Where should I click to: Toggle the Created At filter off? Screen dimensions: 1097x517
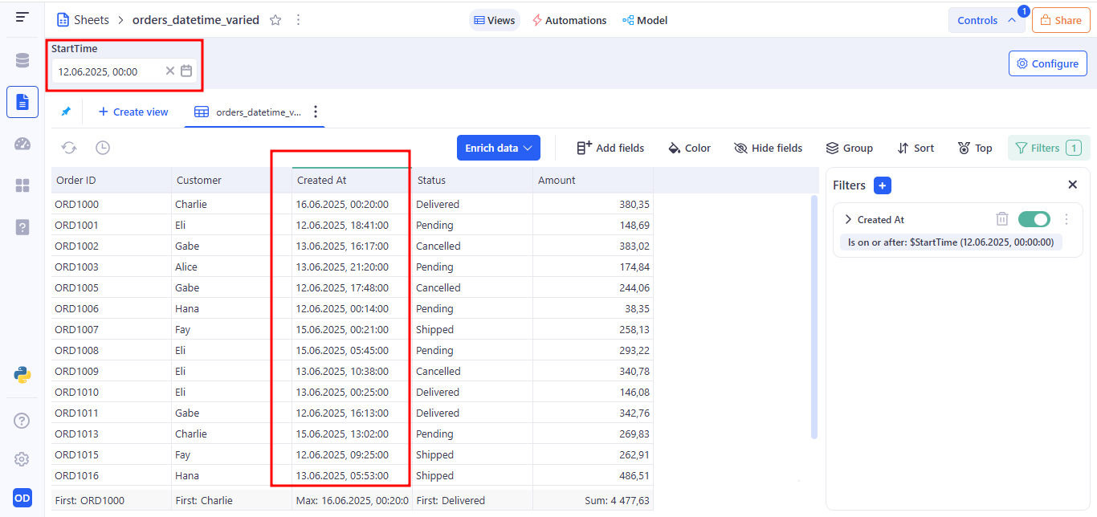click(x=1034, y=219)
